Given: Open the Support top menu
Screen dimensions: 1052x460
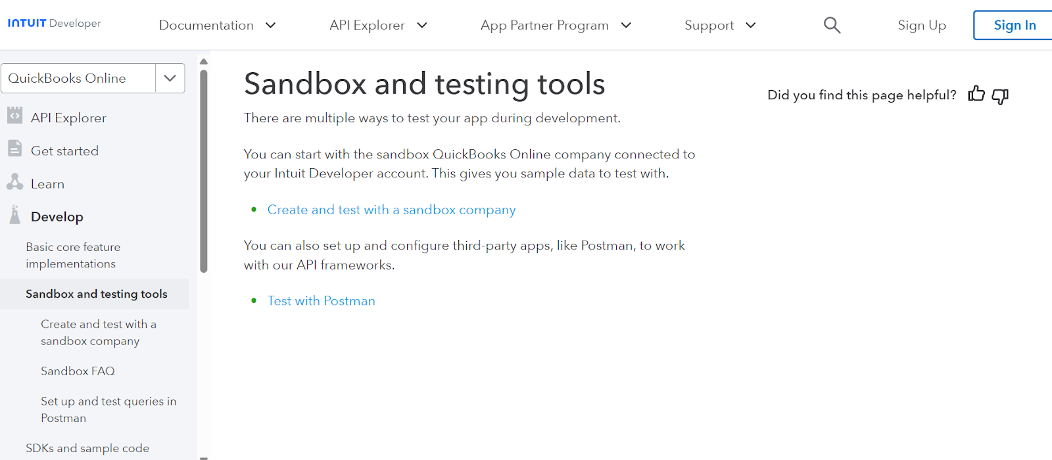Looking at the screenshot, I should (x=720, y=26).
